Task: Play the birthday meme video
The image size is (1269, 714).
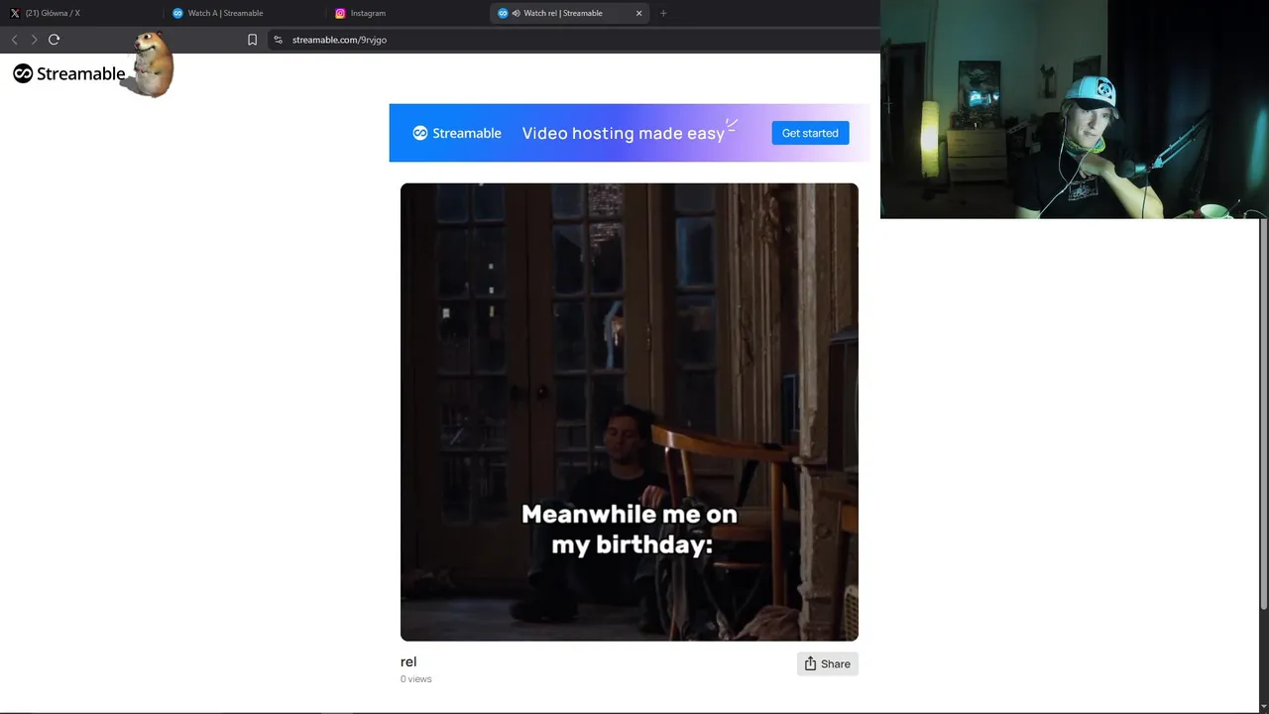Action: pyautogui.click(x=629, y=412)
